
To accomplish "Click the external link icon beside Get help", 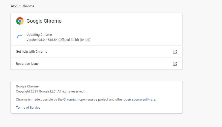I will 175,52.
